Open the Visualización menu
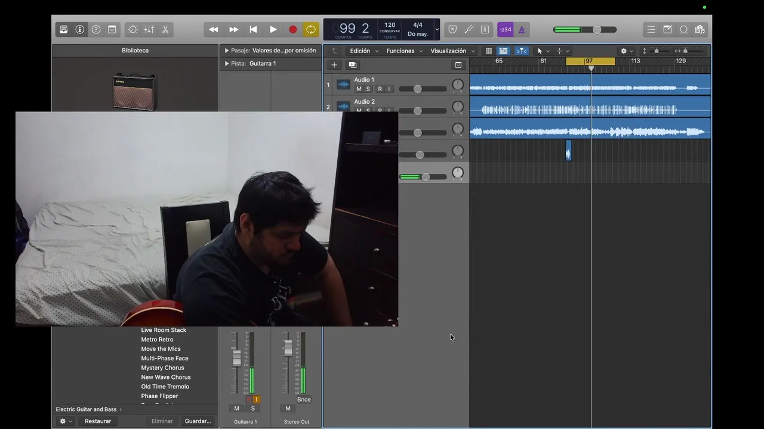The width and height of the screenshot is (764, 429). (452, 51)
